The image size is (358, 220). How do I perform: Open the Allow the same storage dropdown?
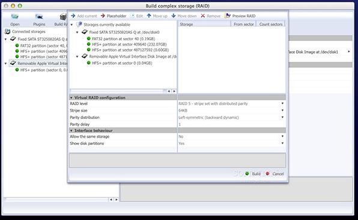point(282,136)
